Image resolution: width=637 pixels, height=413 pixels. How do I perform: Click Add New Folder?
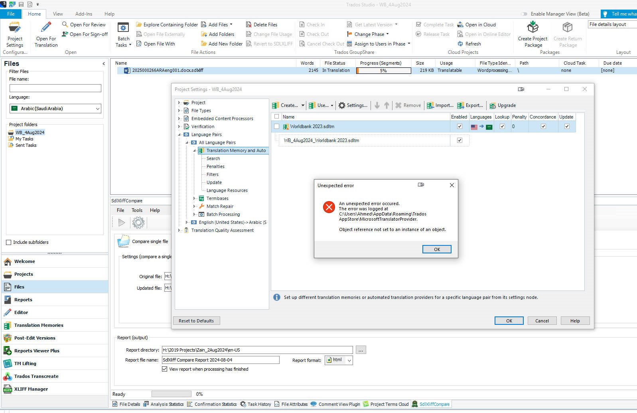(x=222, y=44)
